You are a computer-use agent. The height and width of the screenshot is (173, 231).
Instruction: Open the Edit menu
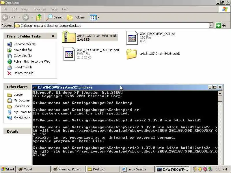tap(14, 9)
